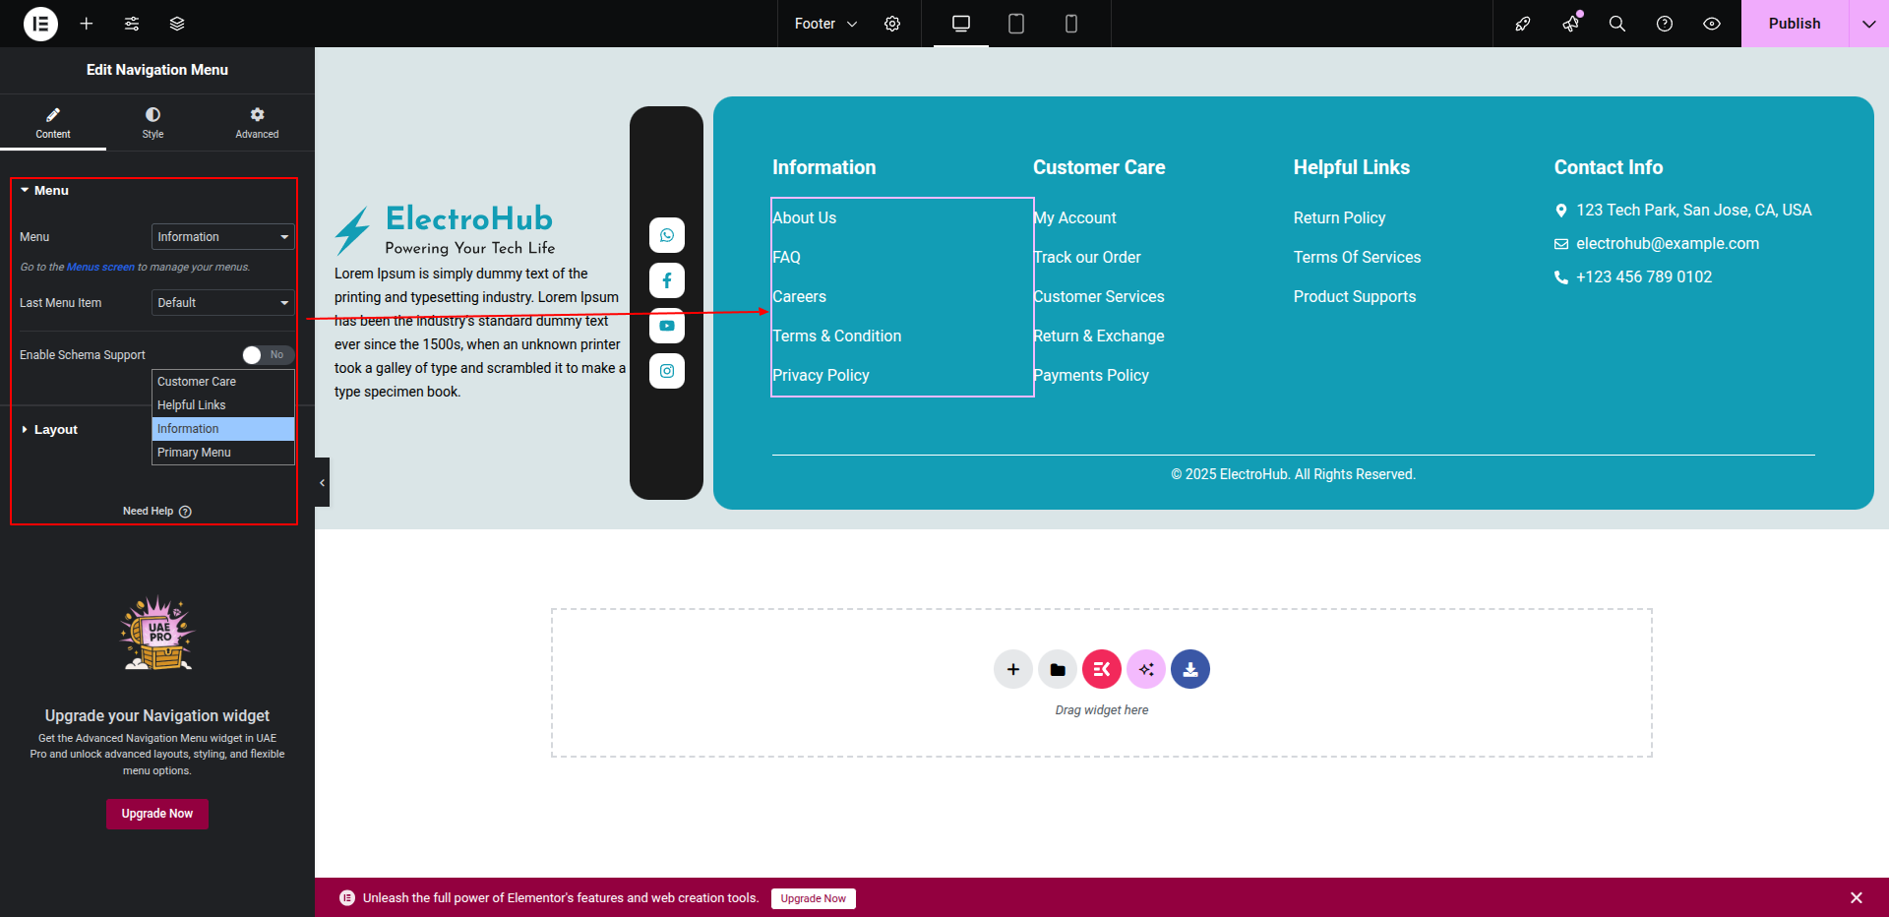
Task: Expand Publish options arrow
Action: (1868, 24)
